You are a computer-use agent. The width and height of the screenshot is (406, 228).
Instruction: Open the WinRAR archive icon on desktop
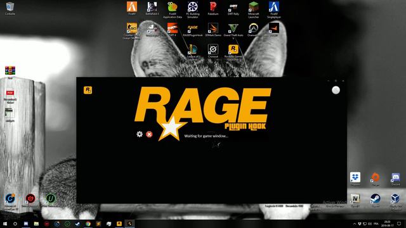(x=10, y=72)
